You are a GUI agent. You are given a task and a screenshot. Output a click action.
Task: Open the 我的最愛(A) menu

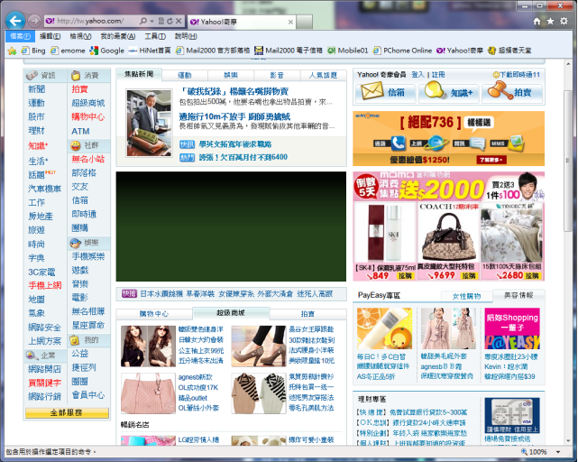tap(118, 36)
